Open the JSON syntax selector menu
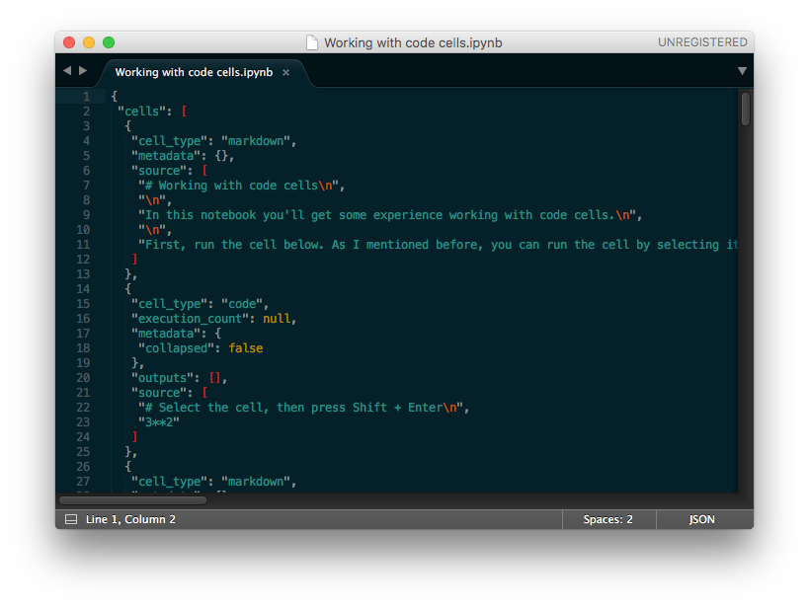Image resolution: width=809 pixels, height=608 pixels. pos(701,518)
